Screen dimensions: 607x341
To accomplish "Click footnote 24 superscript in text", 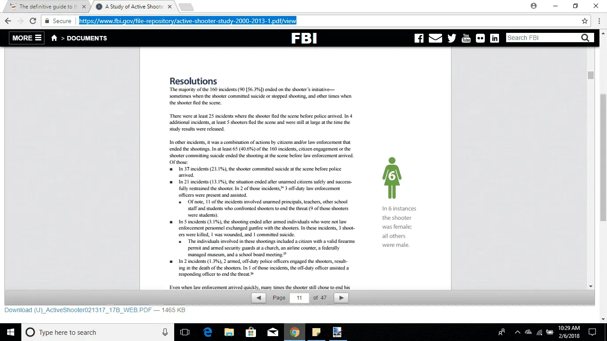I will coord(282,187).
